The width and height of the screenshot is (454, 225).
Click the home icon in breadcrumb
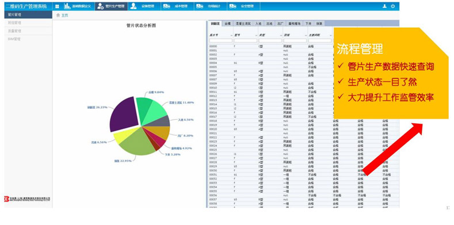point(58,16)
